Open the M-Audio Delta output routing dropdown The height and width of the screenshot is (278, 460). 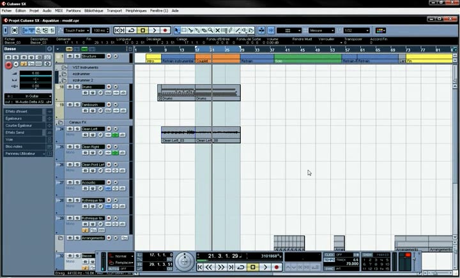(x=28, y=102)
